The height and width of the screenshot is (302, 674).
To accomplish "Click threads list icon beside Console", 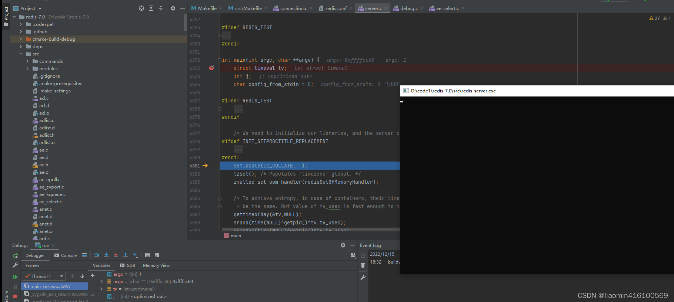I will [x=84, y=255].
